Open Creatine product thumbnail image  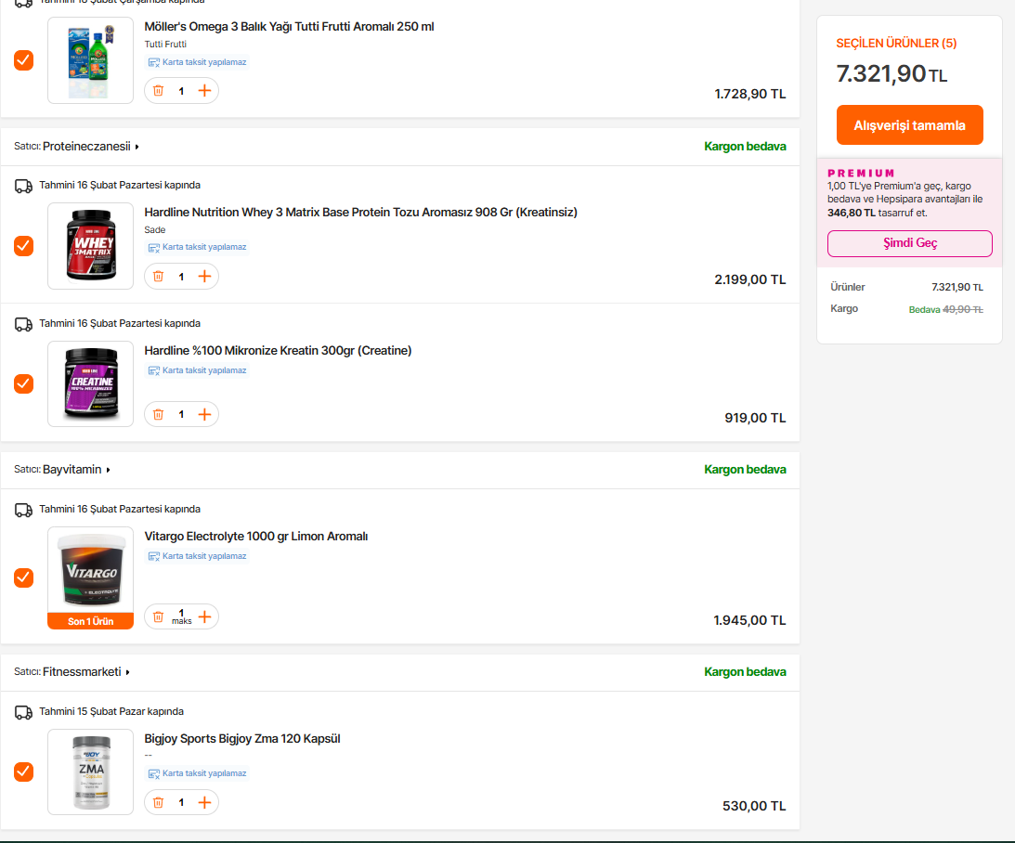91,383
